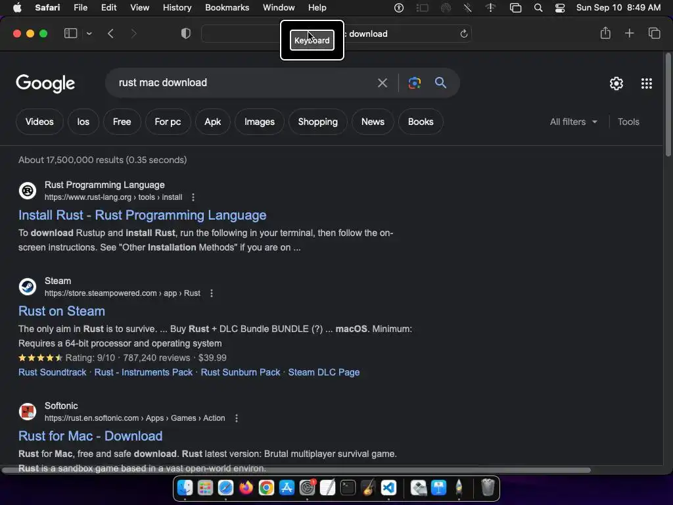The height and width of the screenshot is (505, 673).
Task: Open the Share menu in Safari toolbar
Action: click(605, 33)
